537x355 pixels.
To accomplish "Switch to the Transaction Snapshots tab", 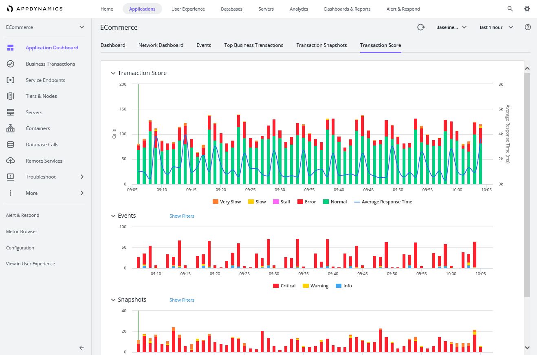I will (322, 45).
